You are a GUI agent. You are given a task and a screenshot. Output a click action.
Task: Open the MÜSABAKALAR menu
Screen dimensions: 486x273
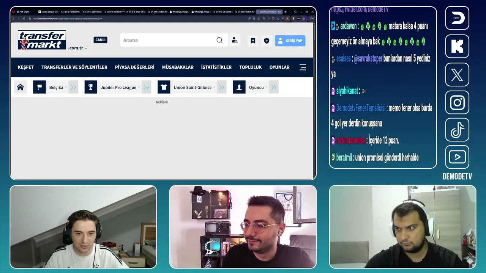[x=178, y=67]
